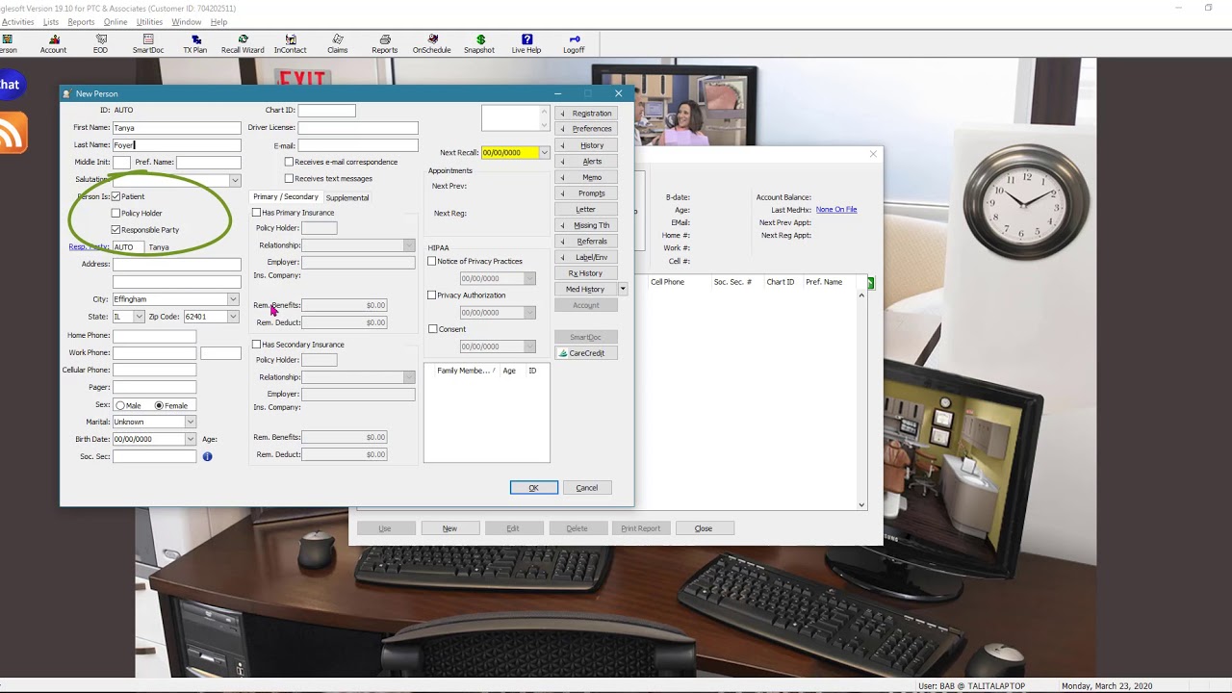
Task: Open the Next Recall date dropdown
Action: 544,152
